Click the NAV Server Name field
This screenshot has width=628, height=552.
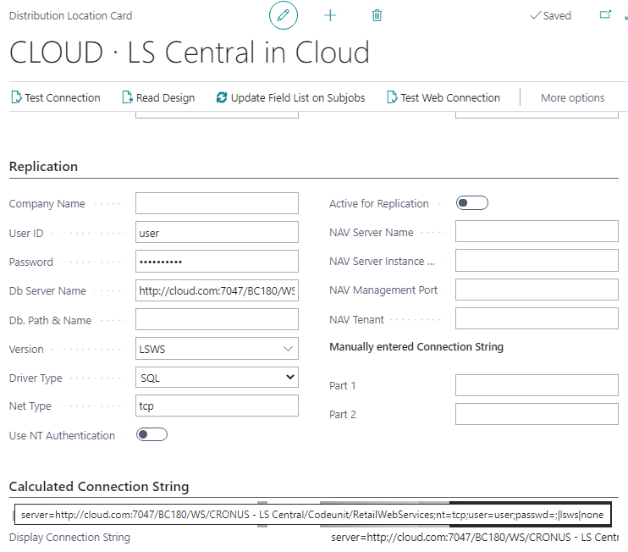click(537, 232)
